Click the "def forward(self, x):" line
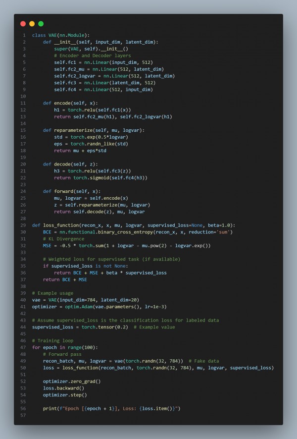This screenshot has width=297, height=439. click(72, 191)
